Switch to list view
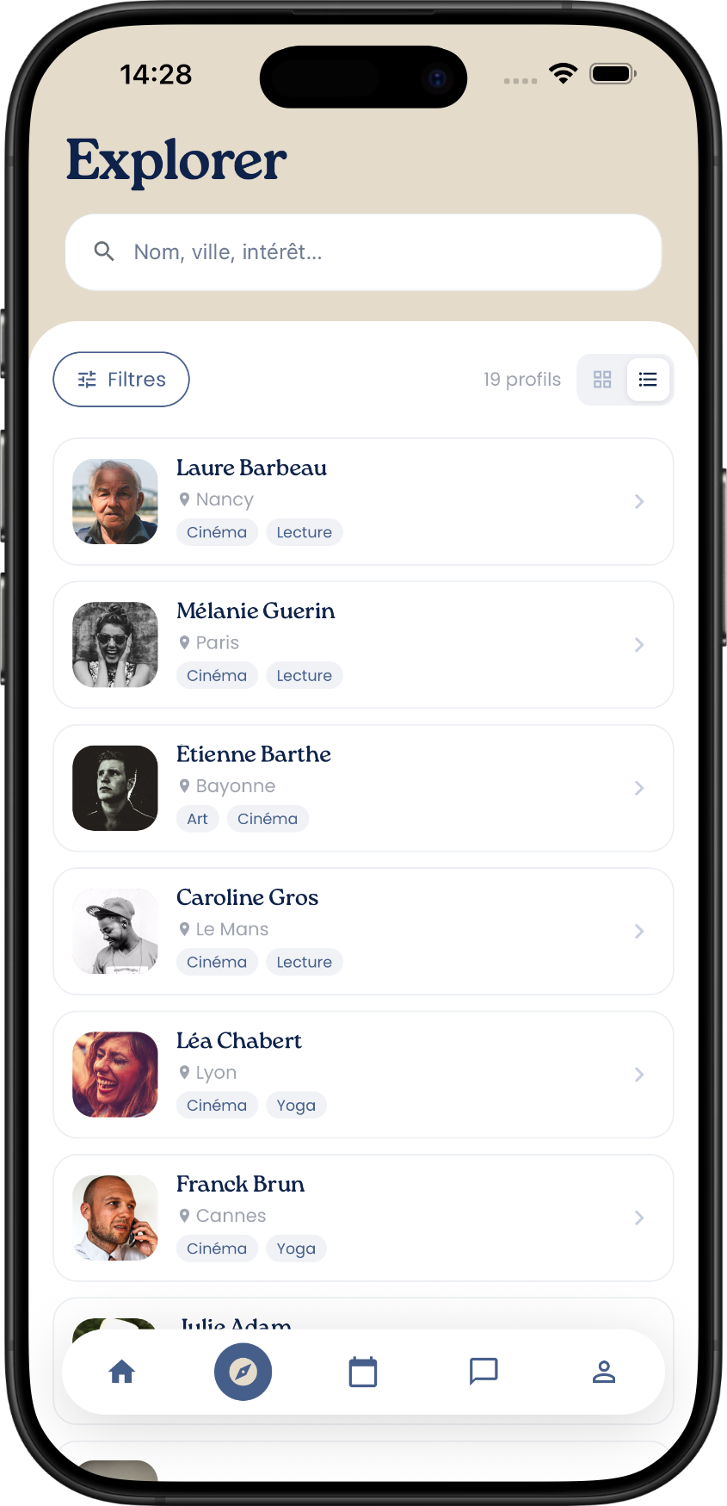 coord(648,380)
